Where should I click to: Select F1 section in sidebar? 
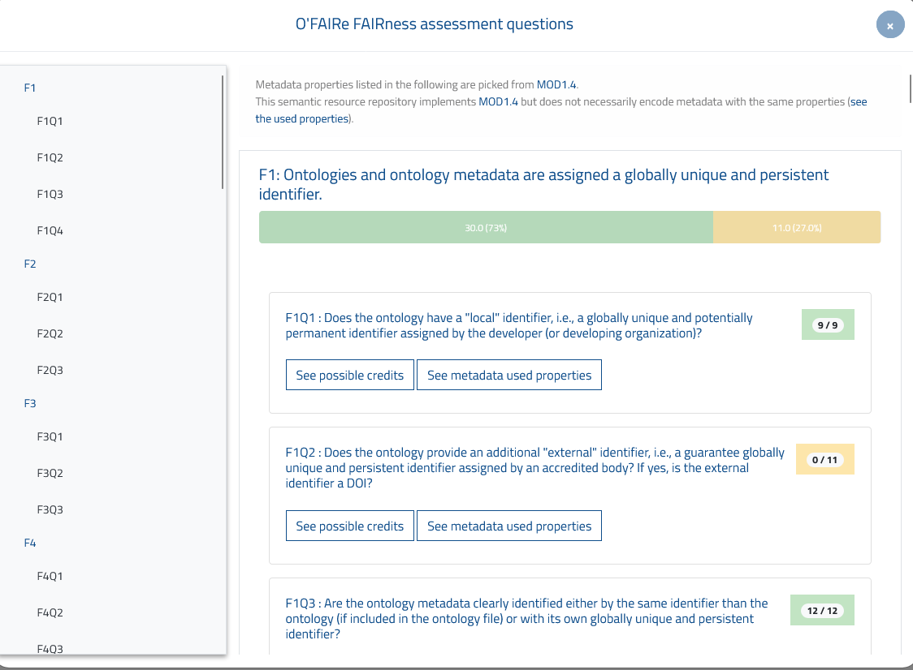[x=30, y=88]
